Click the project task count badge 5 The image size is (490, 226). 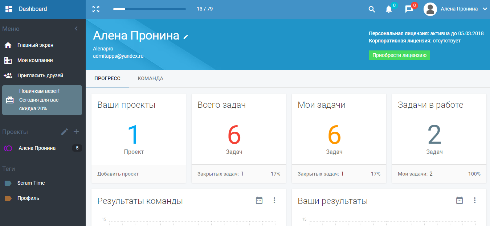77,148
